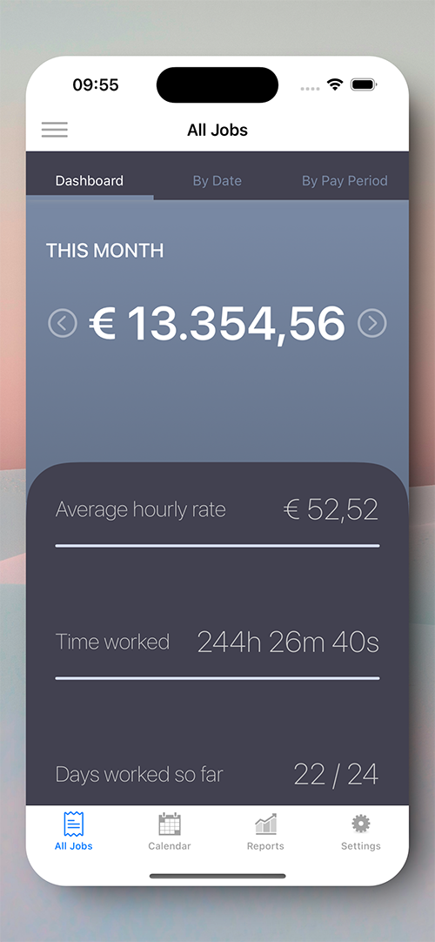Switch to the Dashboard tab
This screenshot has height=942, width=435.
[90, 181]
